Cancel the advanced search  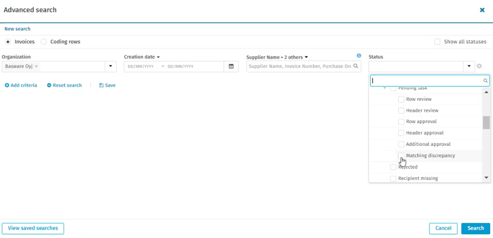(x=444, y=228)
